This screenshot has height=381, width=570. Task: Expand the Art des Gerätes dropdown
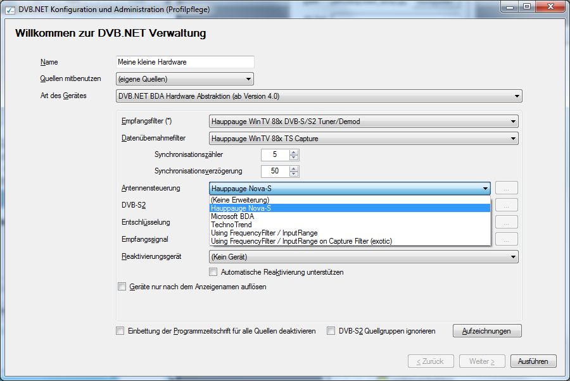319,96
